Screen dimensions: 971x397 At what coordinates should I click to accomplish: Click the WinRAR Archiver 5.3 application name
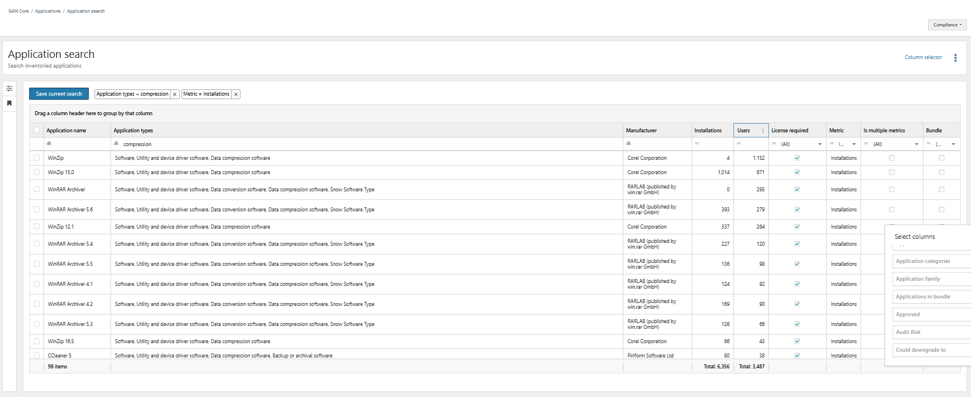(70, 324)
